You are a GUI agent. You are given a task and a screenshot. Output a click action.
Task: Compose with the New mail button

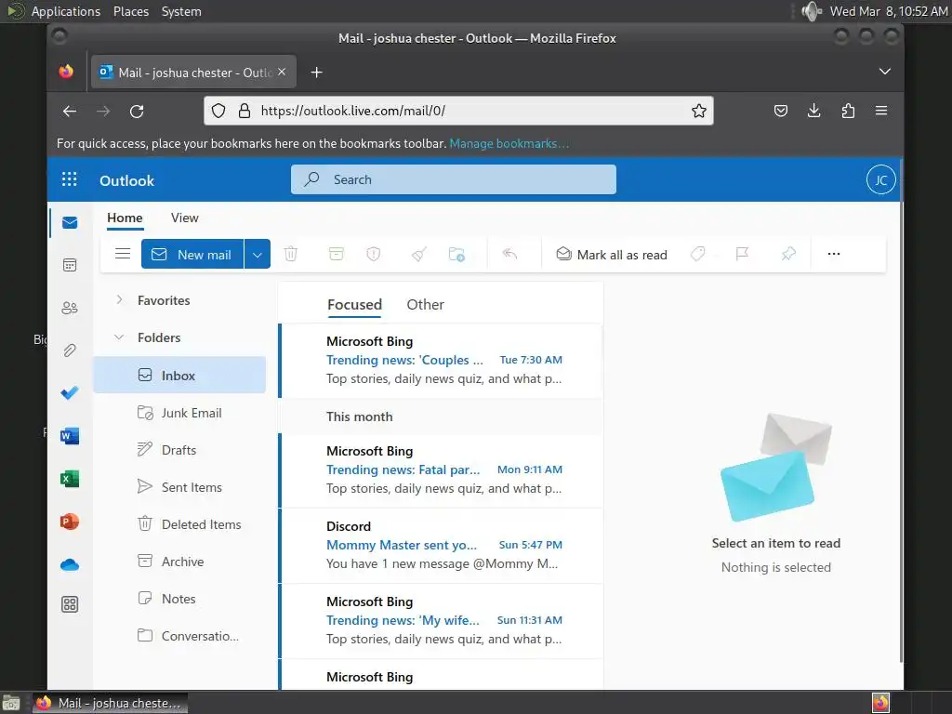point(192,255)
